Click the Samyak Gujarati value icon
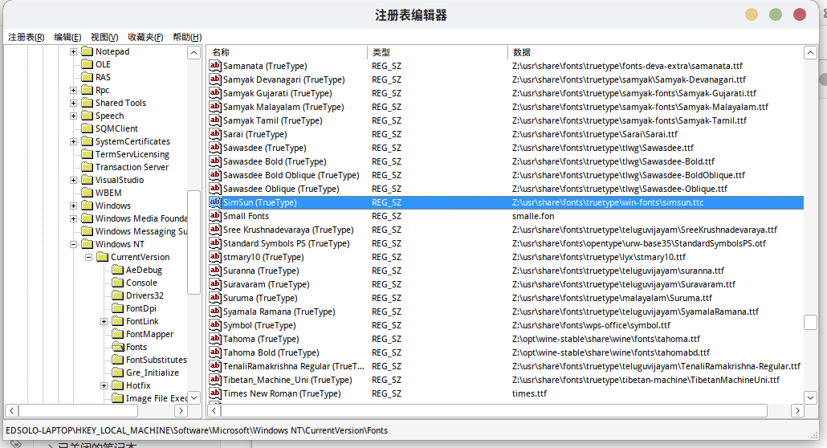The height and width of the screenshot is (448, 827). coord(214,93)
